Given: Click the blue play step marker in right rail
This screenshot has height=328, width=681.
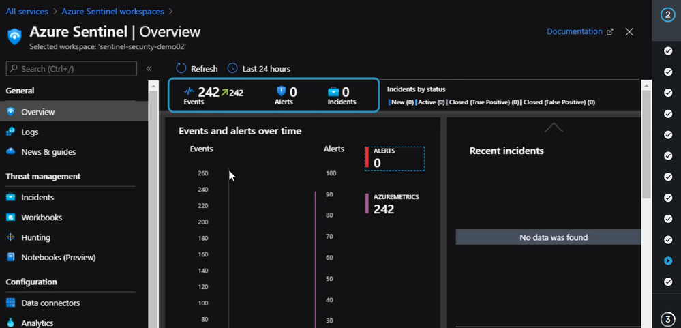Looking at the screenshot, I should (668, 260).
